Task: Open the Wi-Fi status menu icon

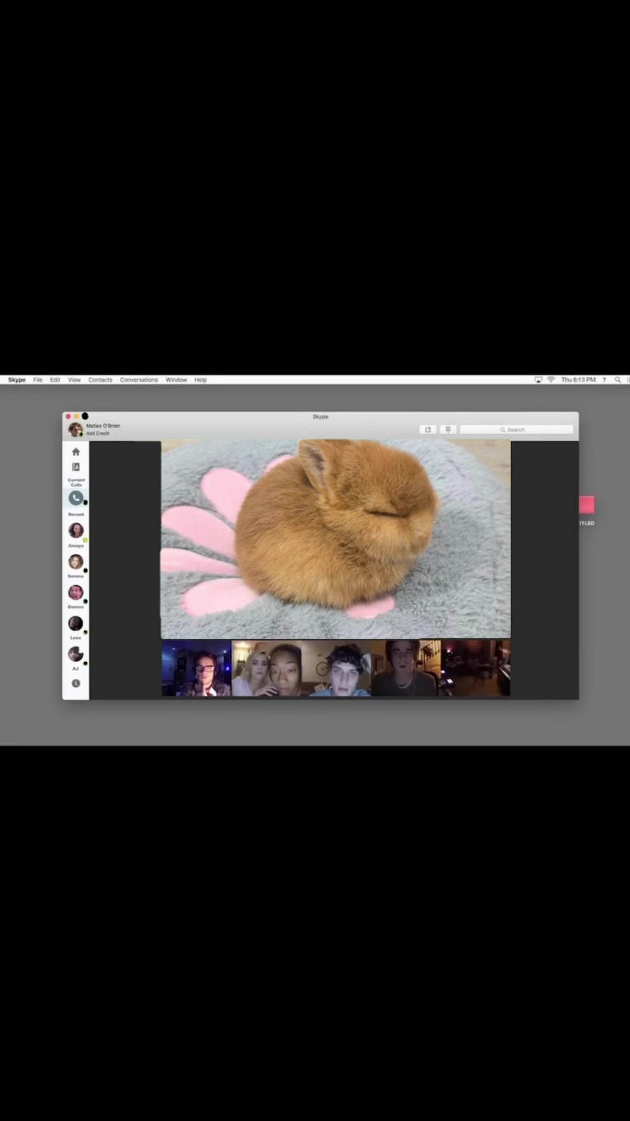Action: click(551, 380)
